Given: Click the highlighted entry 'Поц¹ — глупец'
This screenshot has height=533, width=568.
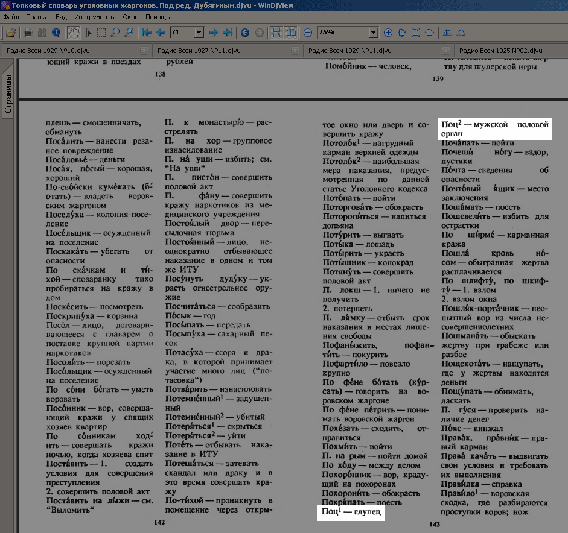Looking at the screenshot, I should (351, 512).
